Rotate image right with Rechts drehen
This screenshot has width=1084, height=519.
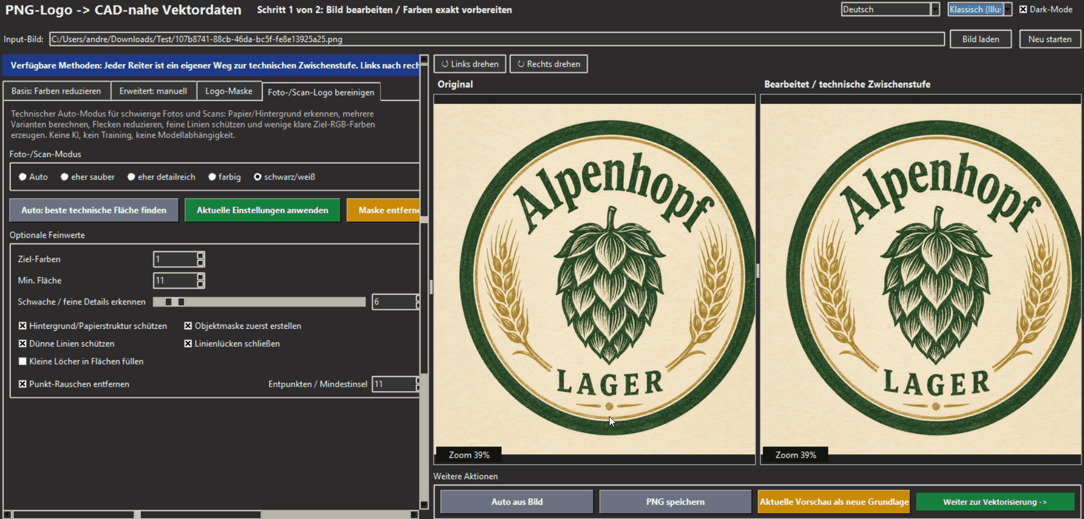click(x=548, y=64)
